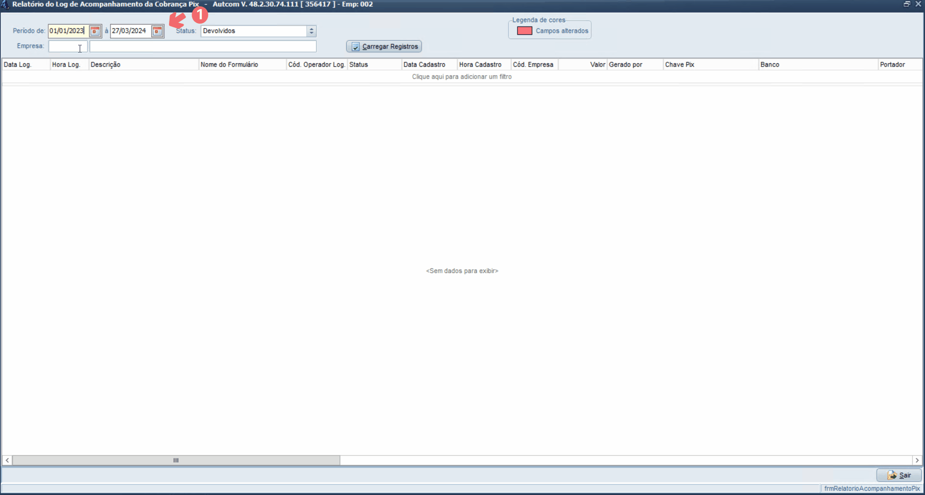This screenshot has width=925, height=495.
Task: Click the Carregar Registros button
Action: [384, 46]
